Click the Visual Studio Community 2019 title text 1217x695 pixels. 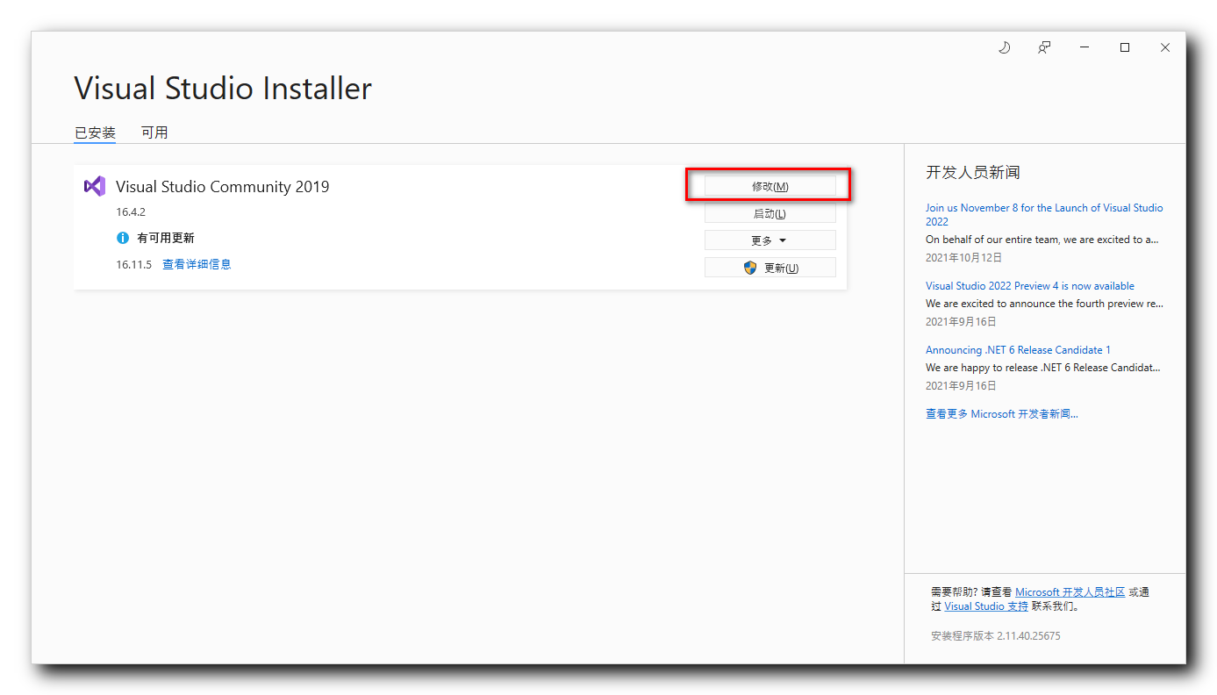223,186
